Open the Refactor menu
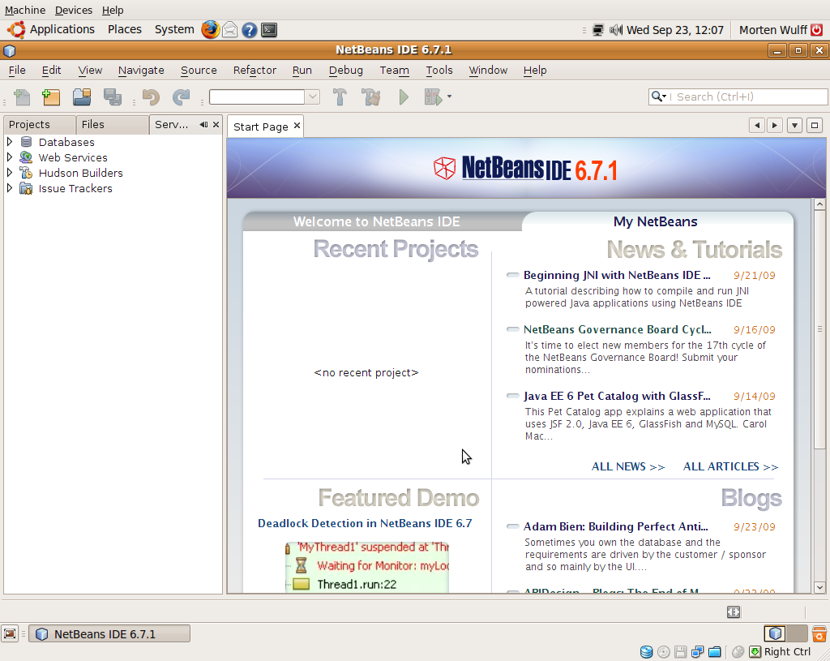 tap(255, 70)
